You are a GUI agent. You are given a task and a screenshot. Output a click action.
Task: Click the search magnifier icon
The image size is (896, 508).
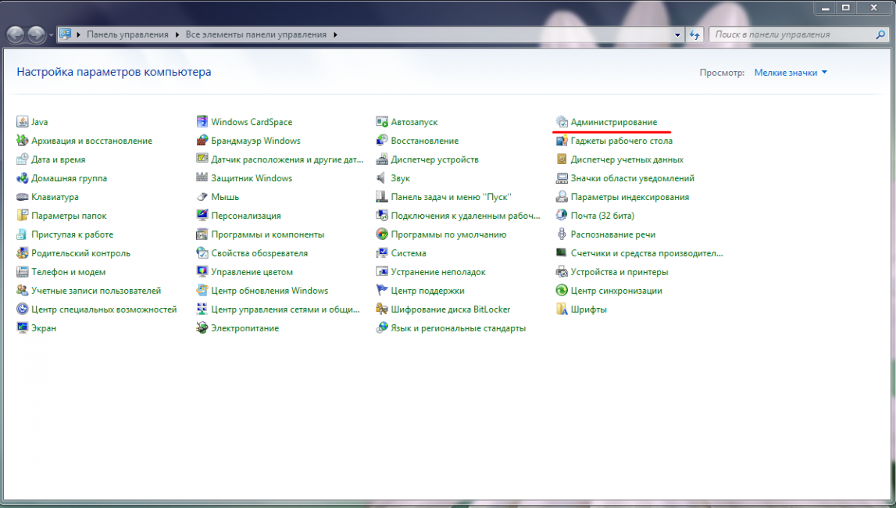coord(880,35)
